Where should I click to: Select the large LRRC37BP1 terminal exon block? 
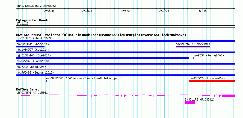coord(229,96)
